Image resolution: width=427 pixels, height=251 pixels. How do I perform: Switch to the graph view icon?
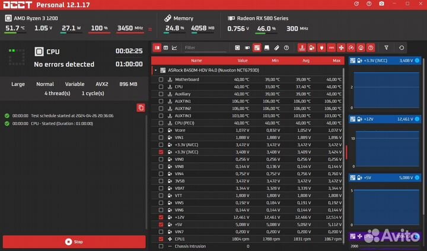[x=174, y=47]
